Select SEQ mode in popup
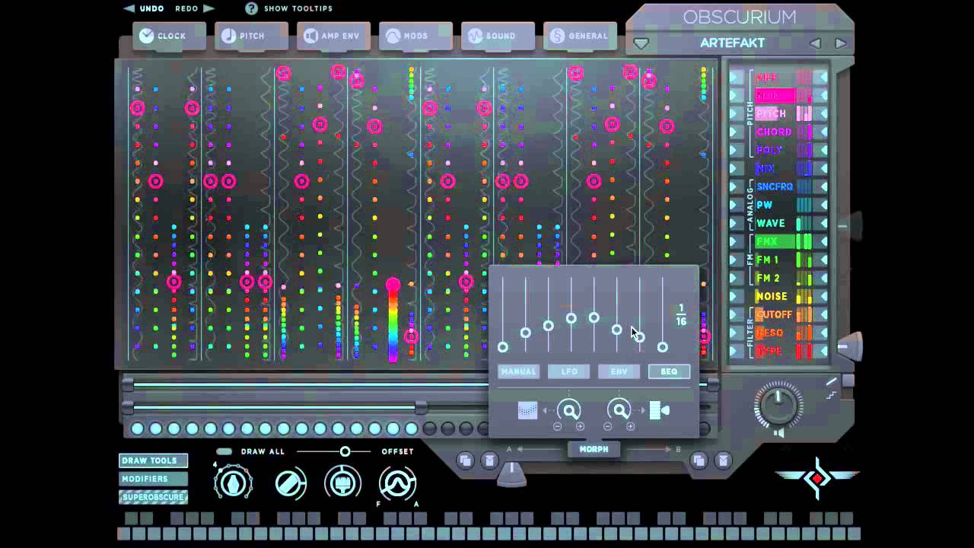The image size is (974, 548). click(x=669, y=371)
